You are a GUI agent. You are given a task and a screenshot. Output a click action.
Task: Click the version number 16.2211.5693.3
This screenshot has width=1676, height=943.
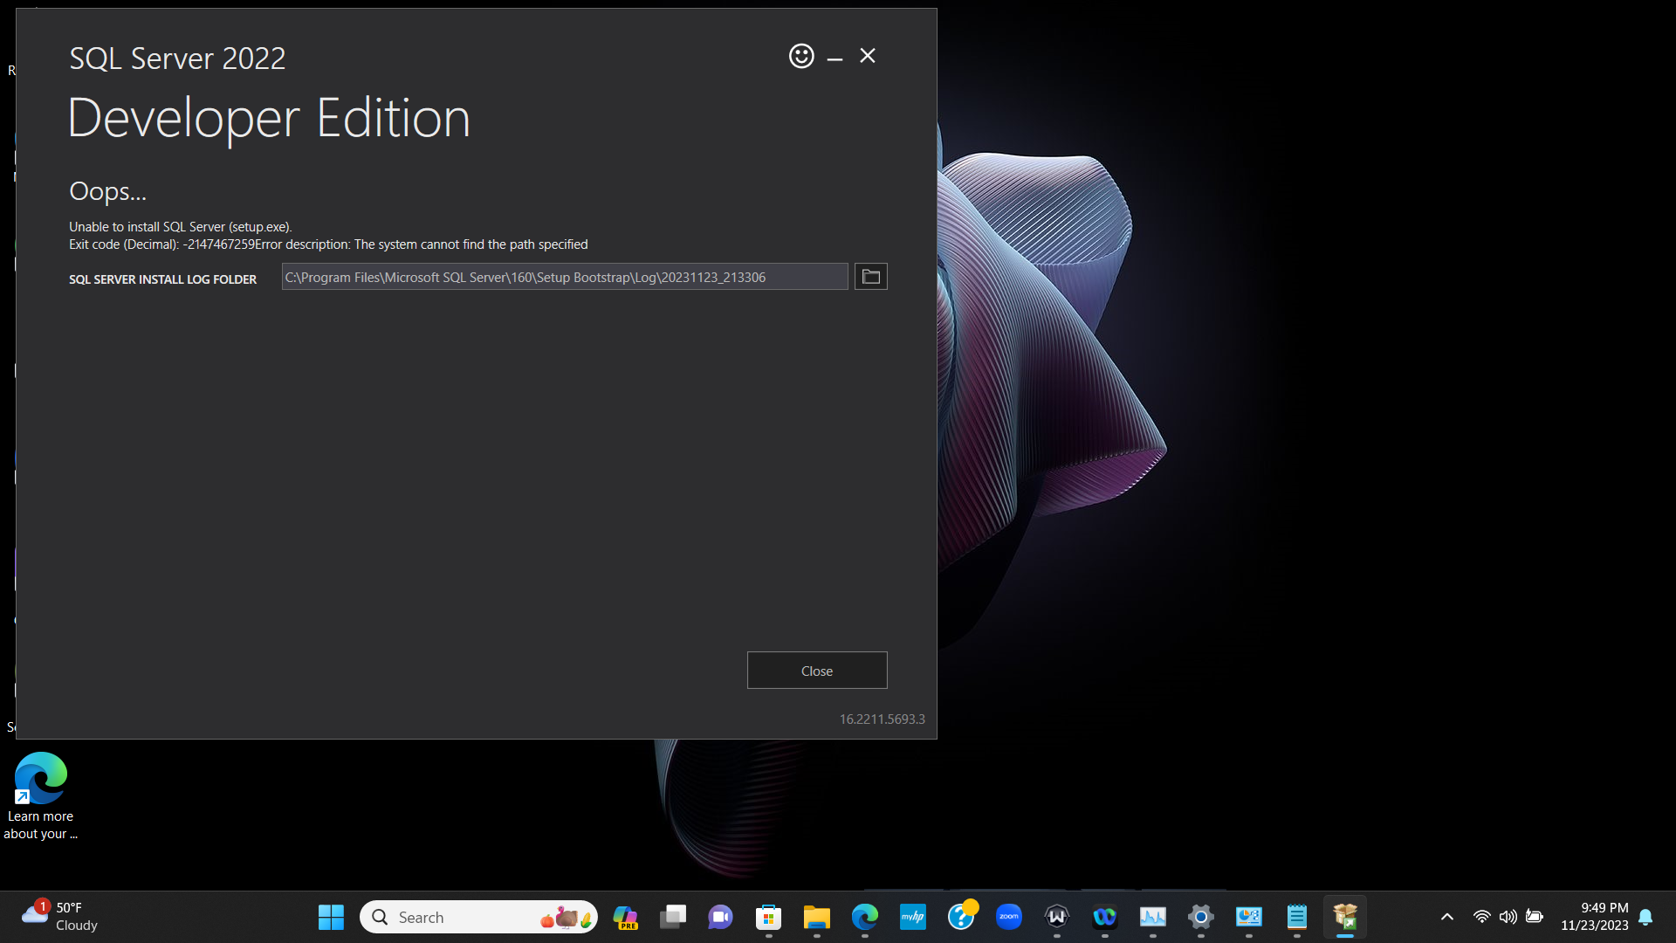click(882, 719)
